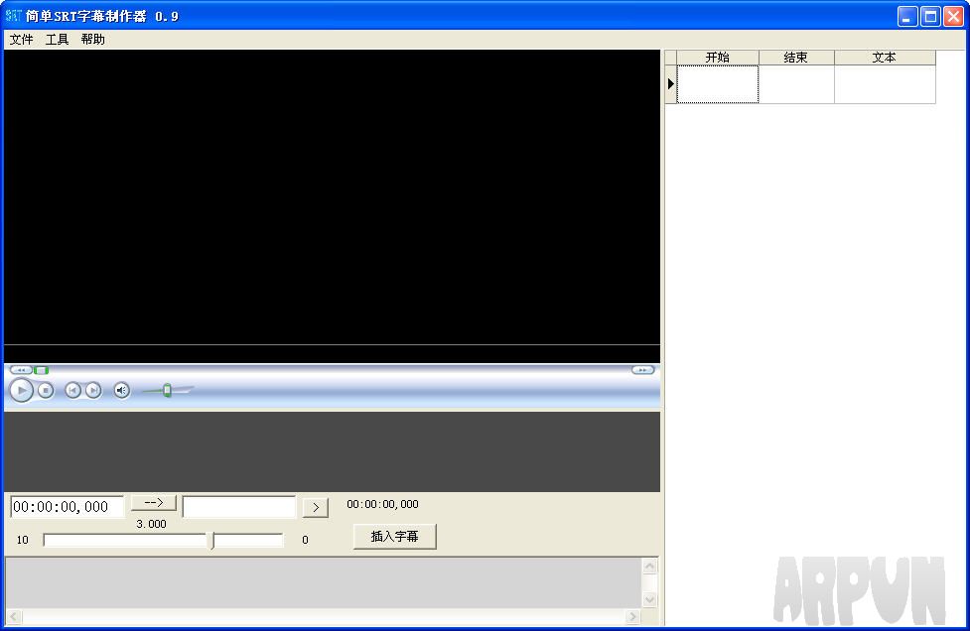
Task: Click the empty 开始 cell in first row
Action: [x=718, y=84]
